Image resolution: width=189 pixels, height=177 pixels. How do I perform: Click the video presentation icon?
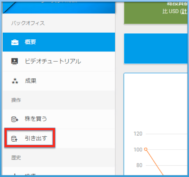click(x=14, y=62)
